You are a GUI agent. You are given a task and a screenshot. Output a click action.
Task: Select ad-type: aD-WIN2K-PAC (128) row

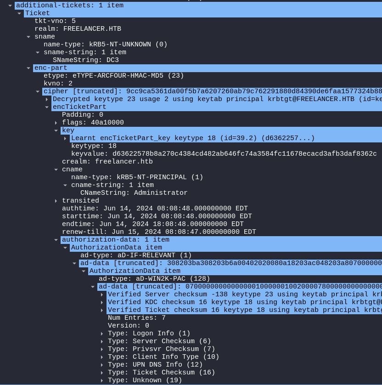pos(154,279)
